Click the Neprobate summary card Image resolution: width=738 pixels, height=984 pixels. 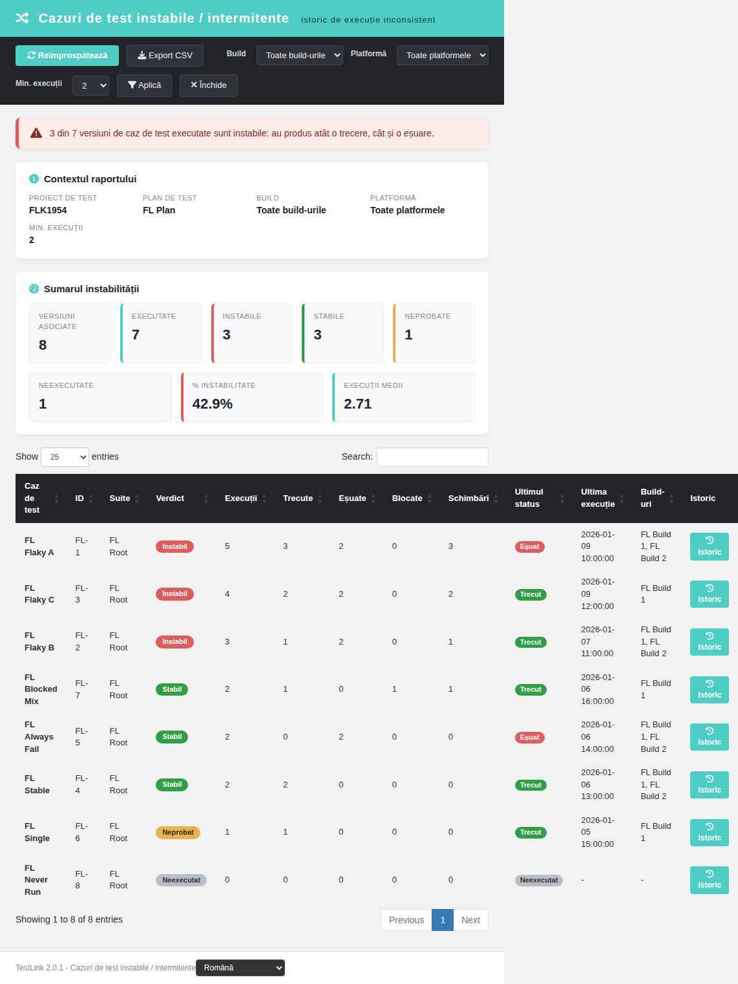434,333
